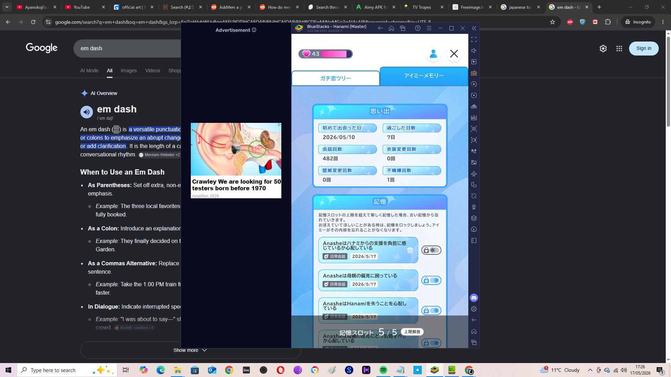
Task: Click the Amplifon ear advertisement image
Action: click(x=236, y=149)
